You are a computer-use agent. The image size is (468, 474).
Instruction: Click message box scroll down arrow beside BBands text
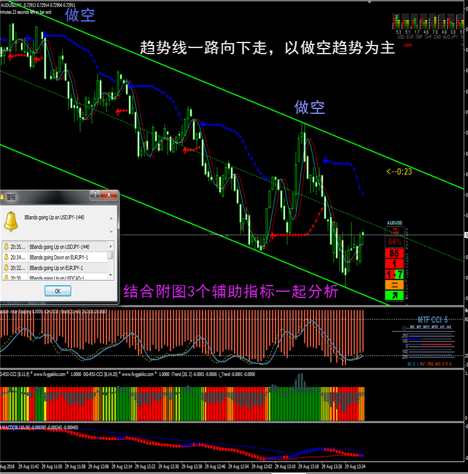[x=111, y=232]
